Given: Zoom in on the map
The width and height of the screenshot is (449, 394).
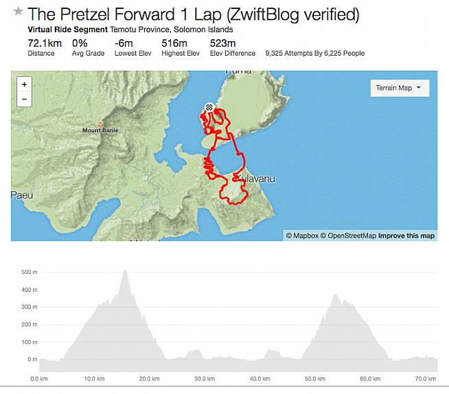Looking at the screenshot, I should coord(25,84).
